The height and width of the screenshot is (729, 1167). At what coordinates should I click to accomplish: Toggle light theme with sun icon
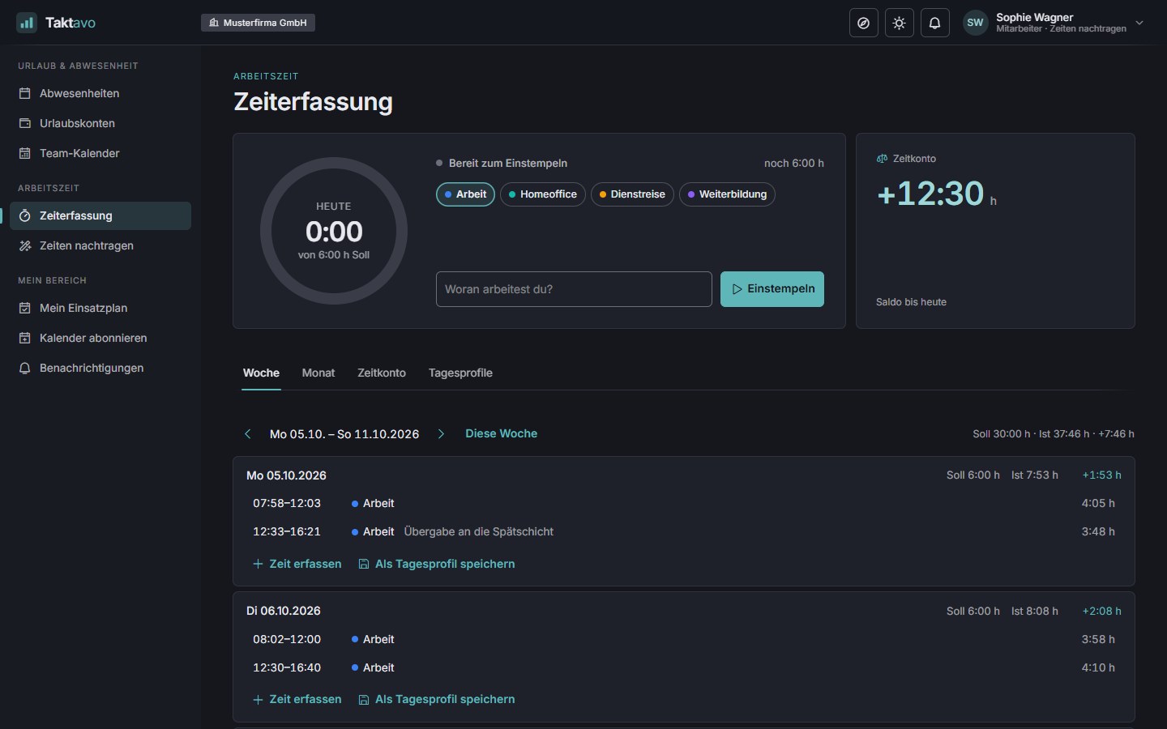pos(900,23)
